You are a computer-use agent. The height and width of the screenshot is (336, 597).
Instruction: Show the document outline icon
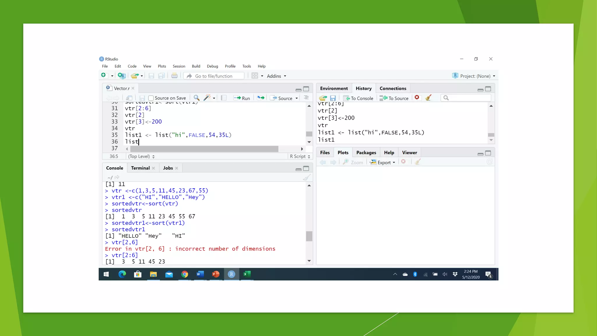click(x=306, y=98)
